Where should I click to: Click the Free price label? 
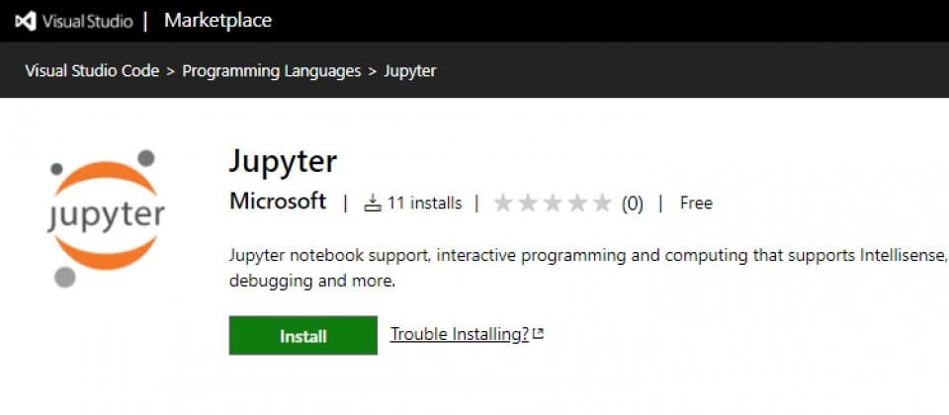point(696,203)
